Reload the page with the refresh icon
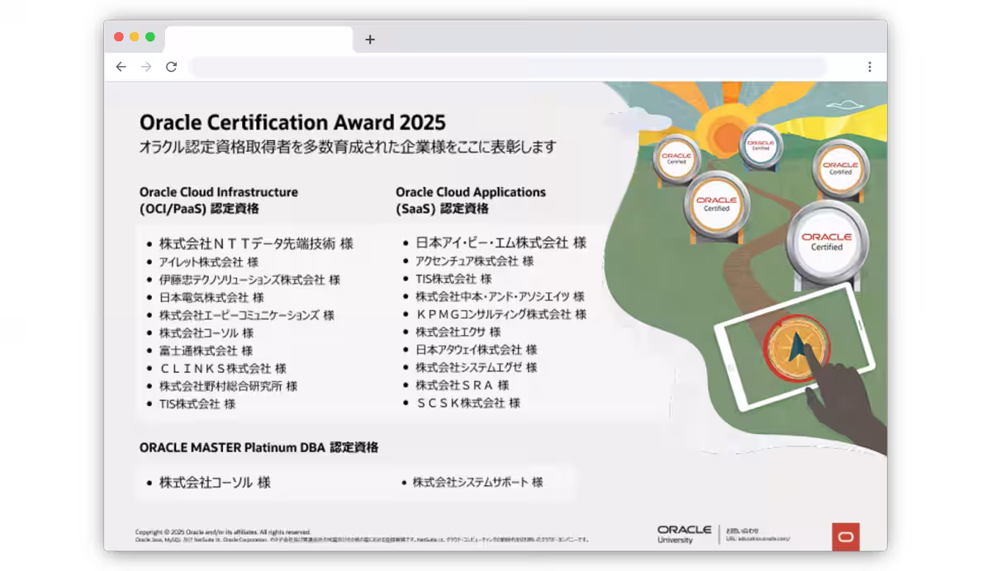 [171, 67]
